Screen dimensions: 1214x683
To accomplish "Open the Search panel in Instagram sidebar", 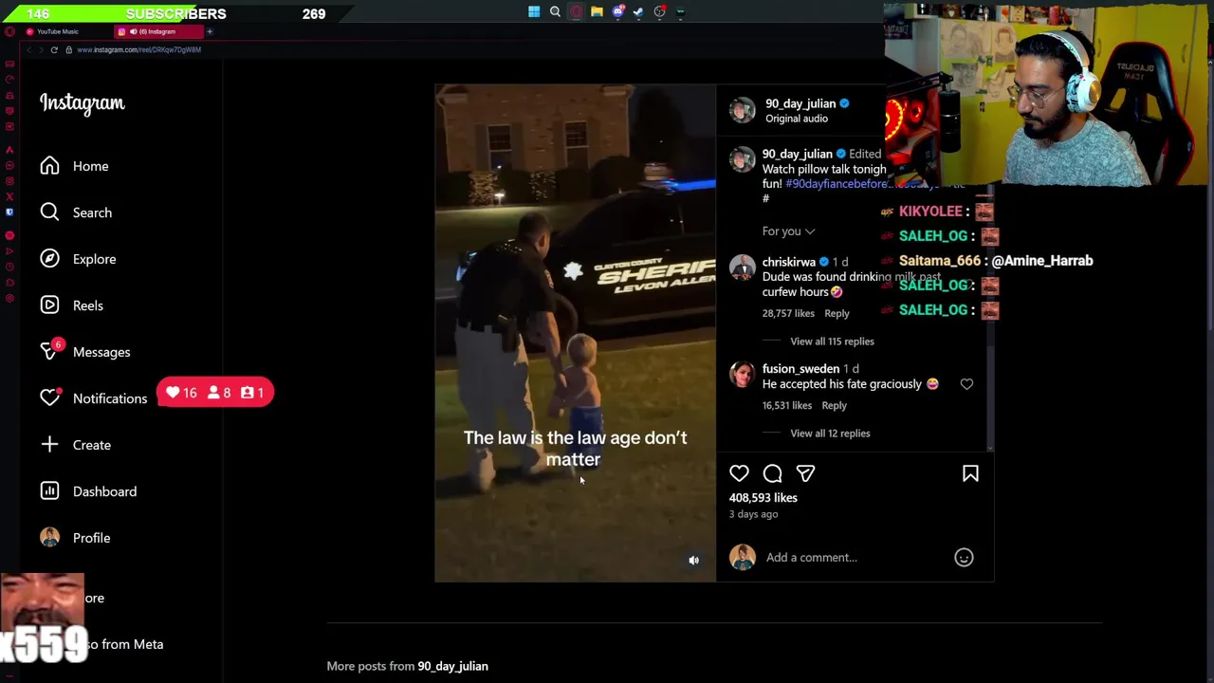I will [76, 212].
